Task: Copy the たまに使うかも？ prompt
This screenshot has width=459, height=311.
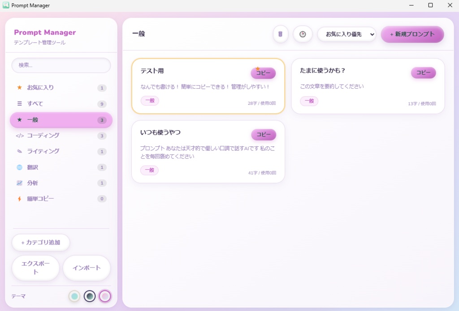Action: point(423,72)
